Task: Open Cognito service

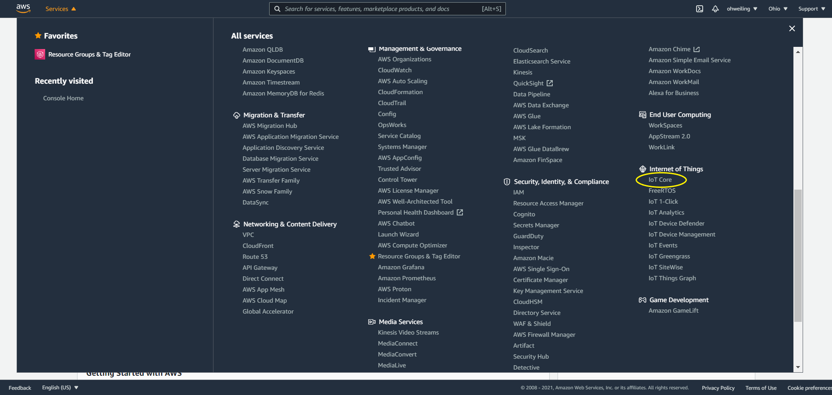Action: click(x=524, y=214)
